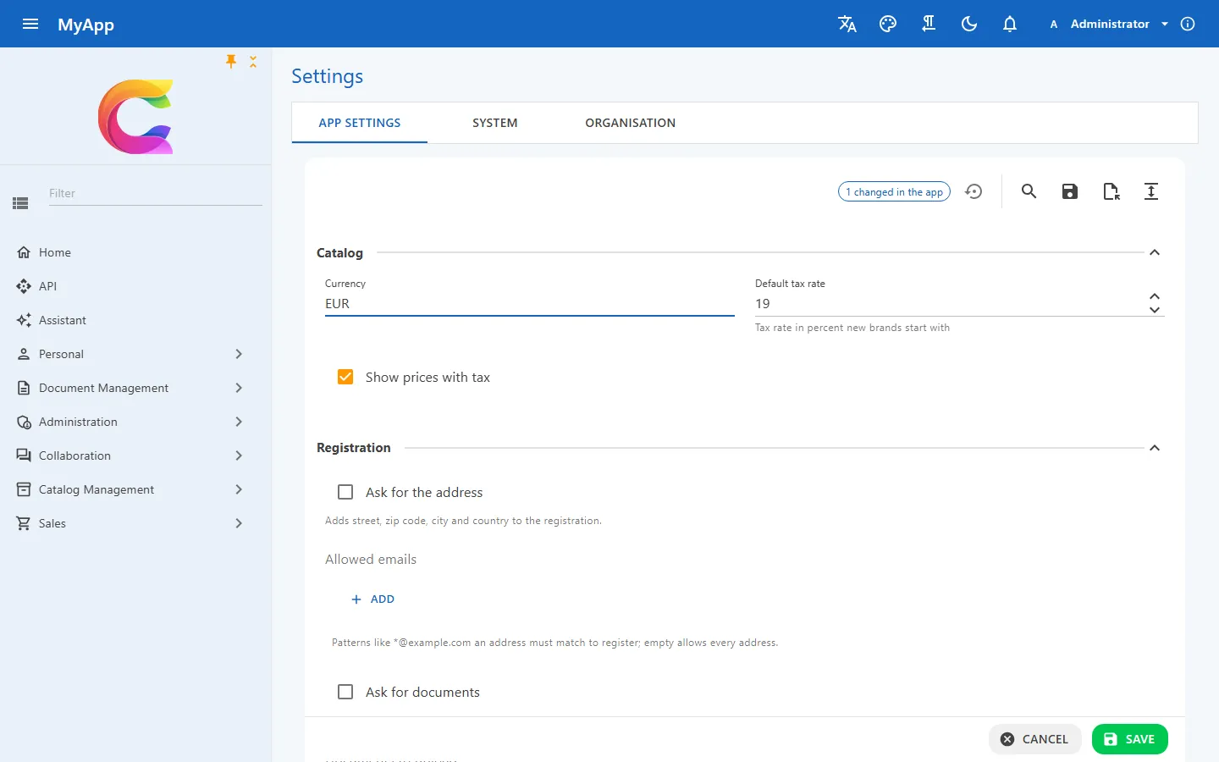
Task: Click the Currency input field
Action: [530, 304]
